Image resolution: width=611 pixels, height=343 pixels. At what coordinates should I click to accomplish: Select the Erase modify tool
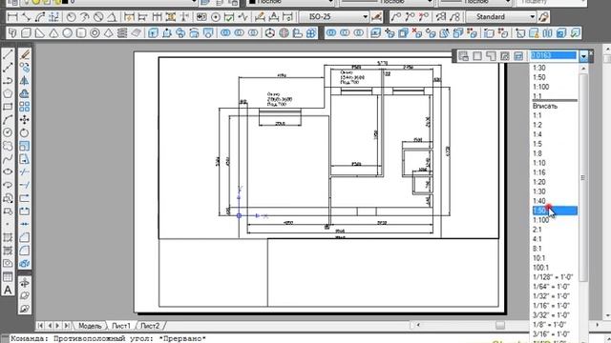pyautogui.click(x=25, y=54)
